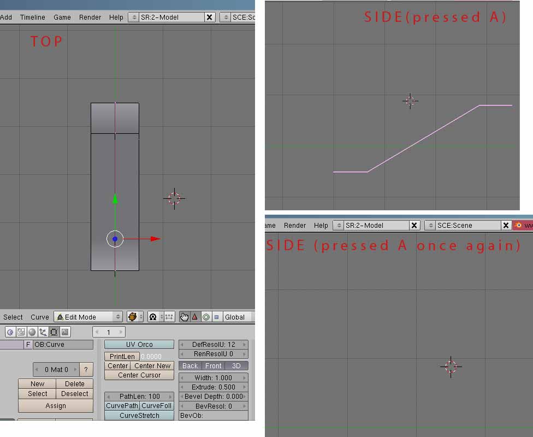
Task: Toggle the CurvePath option
Action: (x=122, y=406)
